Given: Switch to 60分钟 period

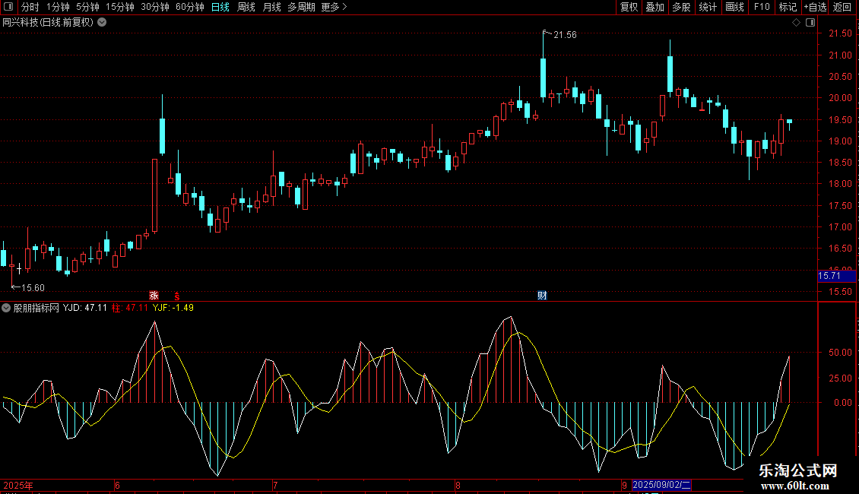Looking at the screenshot, I should pyautogui.click(x=189, y=7).
